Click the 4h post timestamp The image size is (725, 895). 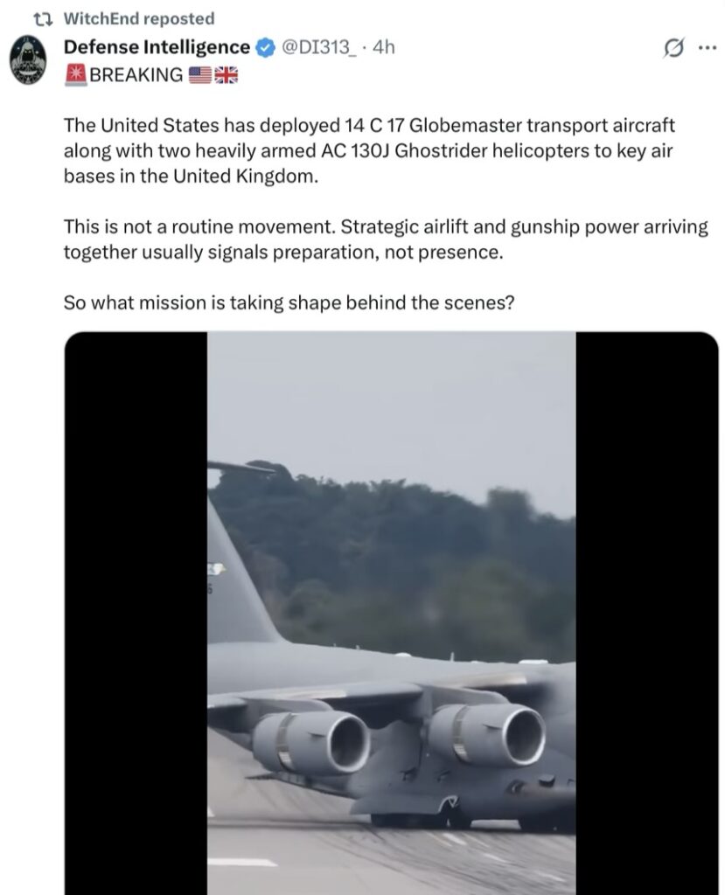tap(383, 47)
